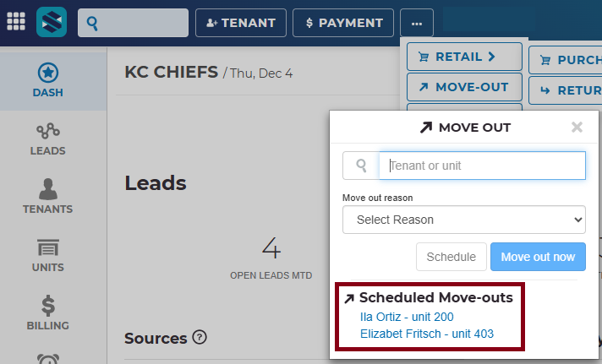Go to Tenants sidebar icon

click(48, 189)
